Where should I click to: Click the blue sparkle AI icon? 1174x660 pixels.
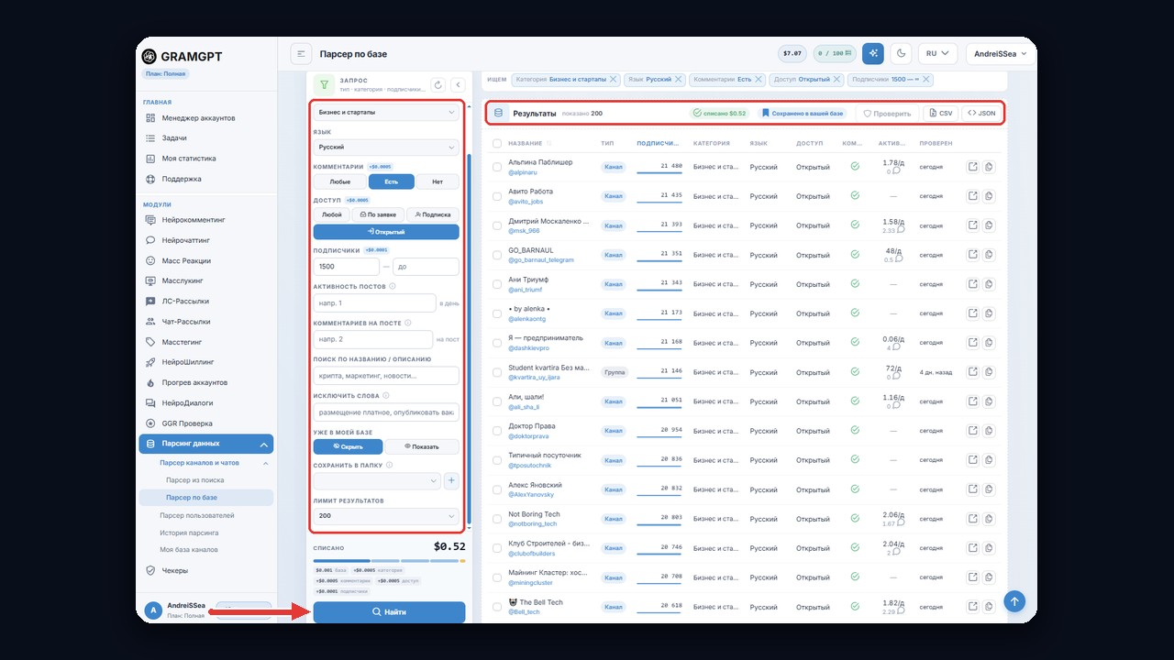coord(873,53)
